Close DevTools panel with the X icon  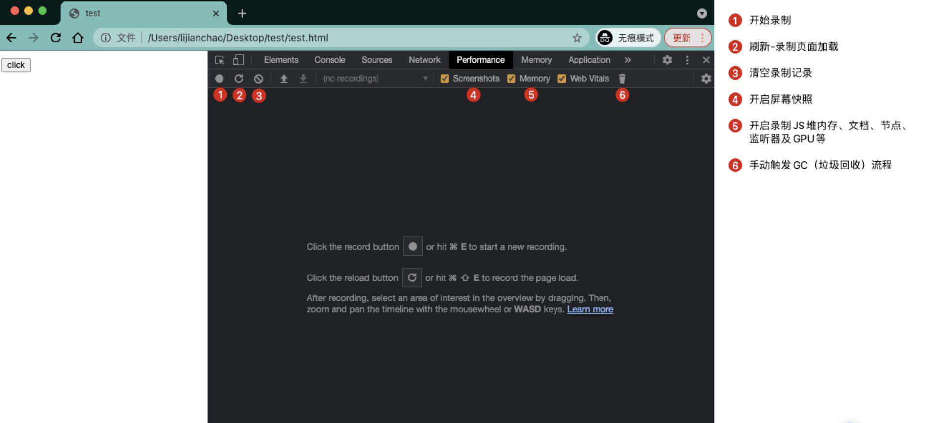coord(706,60)
